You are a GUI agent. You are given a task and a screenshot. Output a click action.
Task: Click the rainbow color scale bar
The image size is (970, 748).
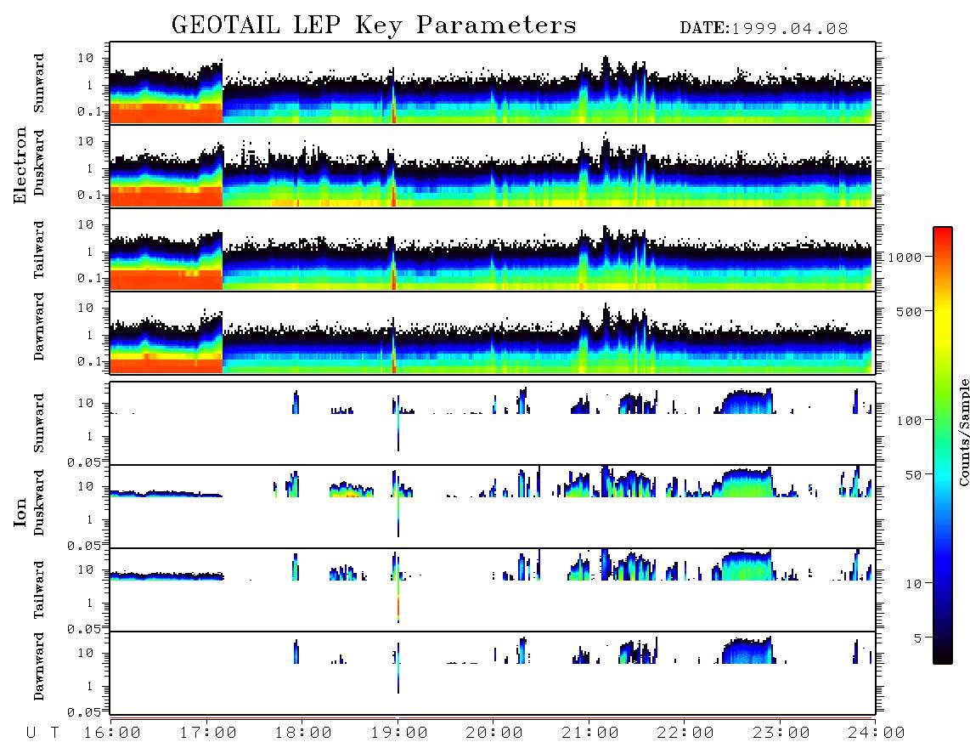943,445
